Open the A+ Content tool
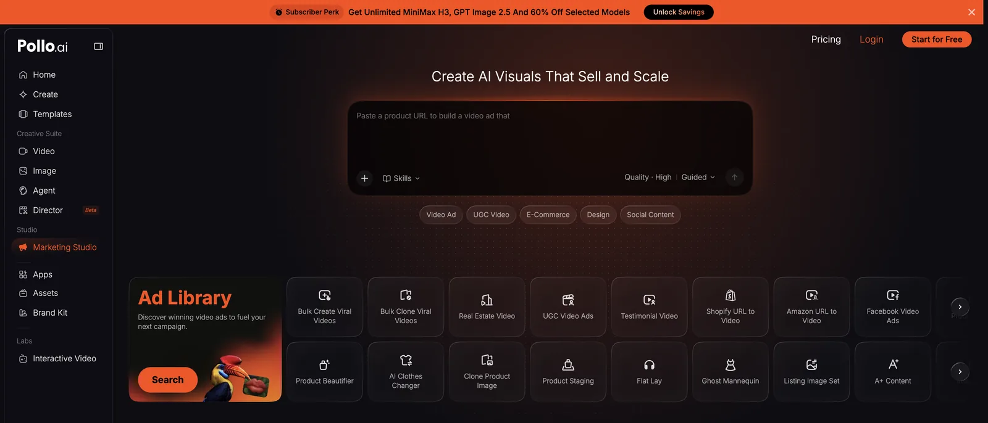 tap(893, 372)
